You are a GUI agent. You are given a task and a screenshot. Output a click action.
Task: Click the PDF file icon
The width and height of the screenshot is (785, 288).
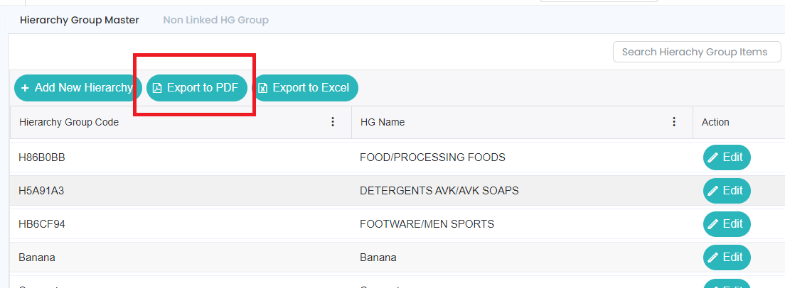pyautogui.click(x=158, y=88)
